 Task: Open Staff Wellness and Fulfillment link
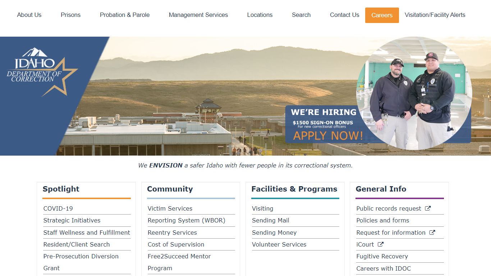point(87,233)
